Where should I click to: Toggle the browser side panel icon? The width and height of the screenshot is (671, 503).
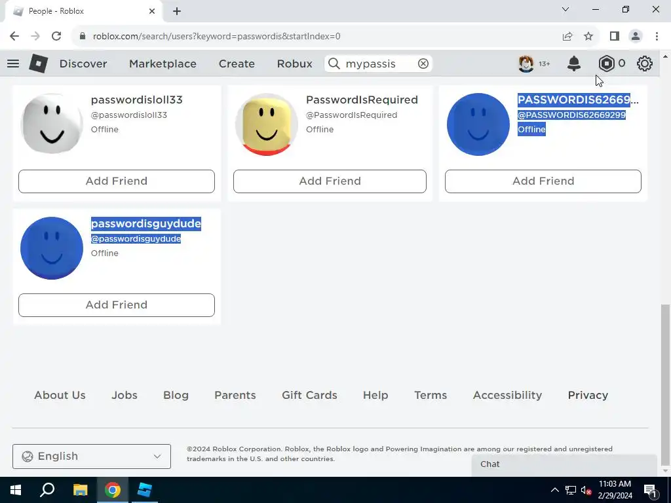tap(615, 36)
